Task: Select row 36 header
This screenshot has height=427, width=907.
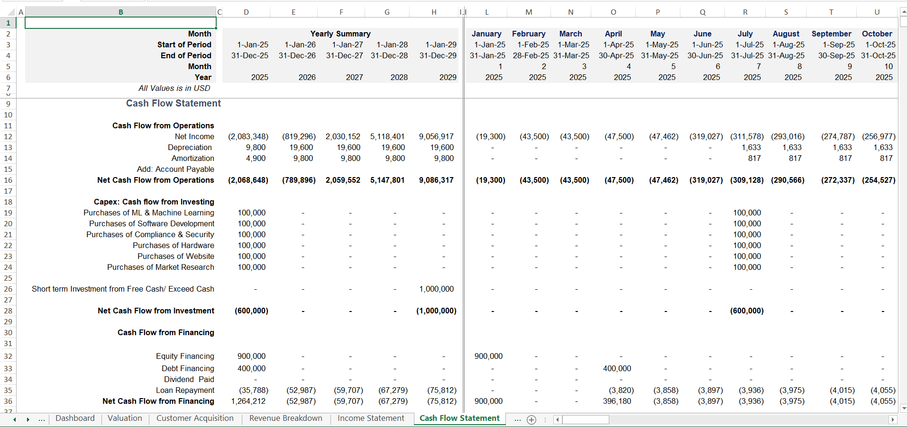Action: click(8, 401)
